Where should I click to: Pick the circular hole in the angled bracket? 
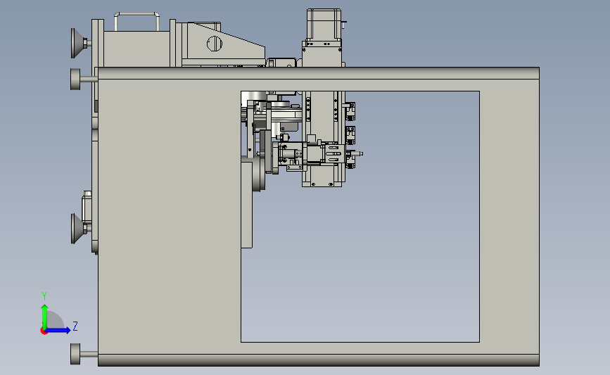pos(215,43)
